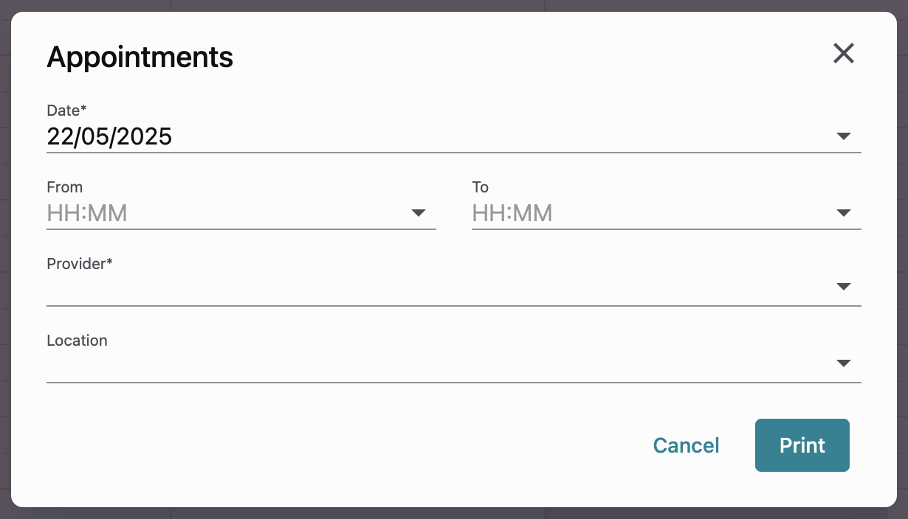Close the Appointments dialog with the X icon
Screen dimensions: 908x519
(x=843, y=53)
